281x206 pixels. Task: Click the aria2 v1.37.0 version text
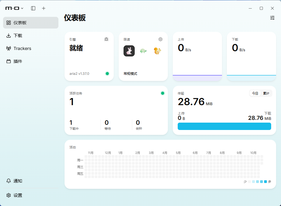pos(79,74)
